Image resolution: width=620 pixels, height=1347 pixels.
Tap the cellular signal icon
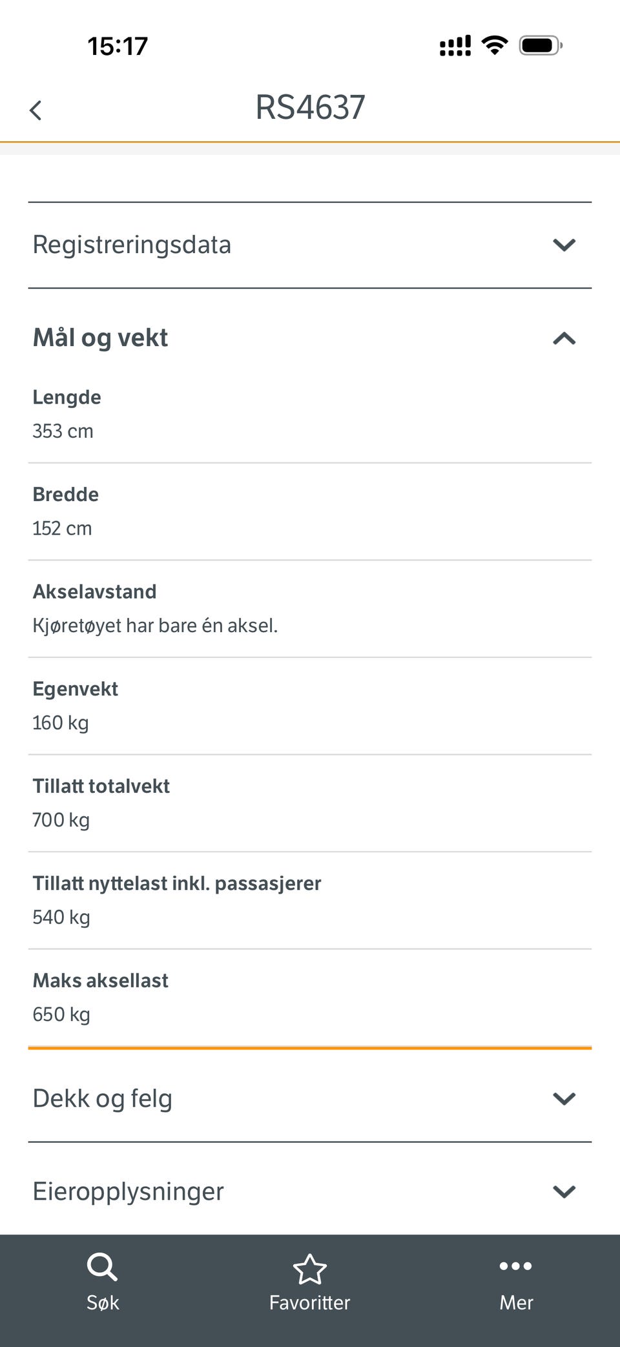(455, 46)
